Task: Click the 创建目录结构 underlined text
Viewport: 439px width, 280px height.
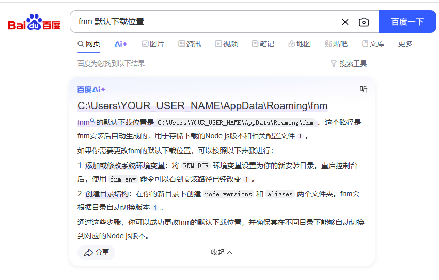Action: point(107,194)
